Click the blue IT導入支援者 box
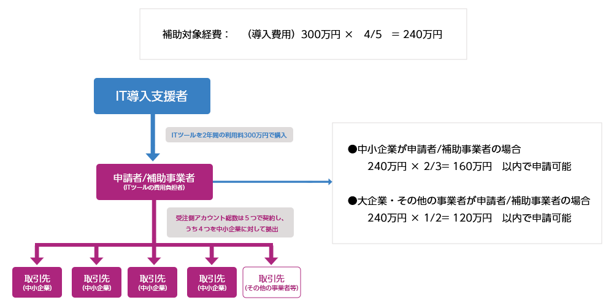 152,96
